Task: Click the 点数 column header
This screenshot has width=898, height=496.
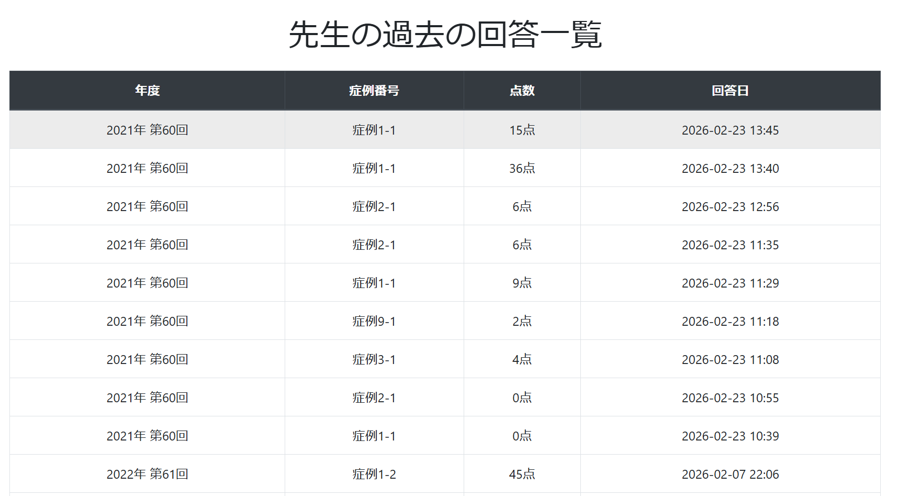Action: [x=522, y=91]
